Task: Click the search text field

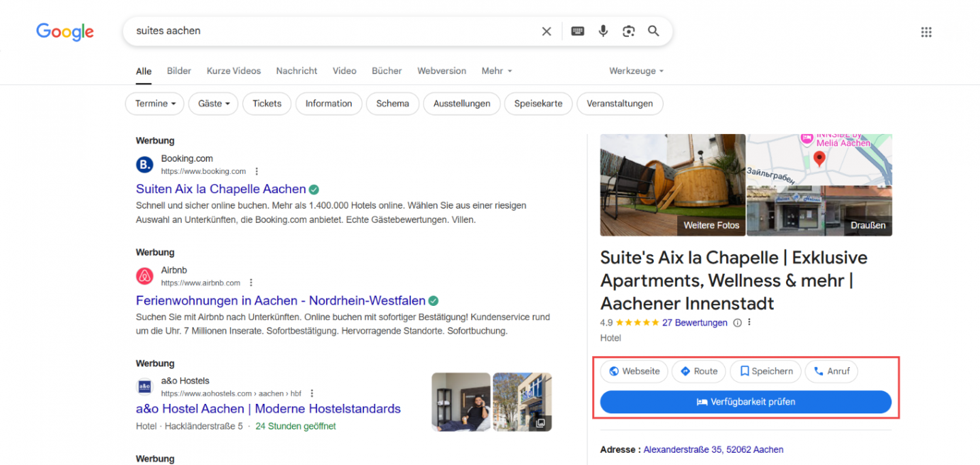Action: [333, 31]
